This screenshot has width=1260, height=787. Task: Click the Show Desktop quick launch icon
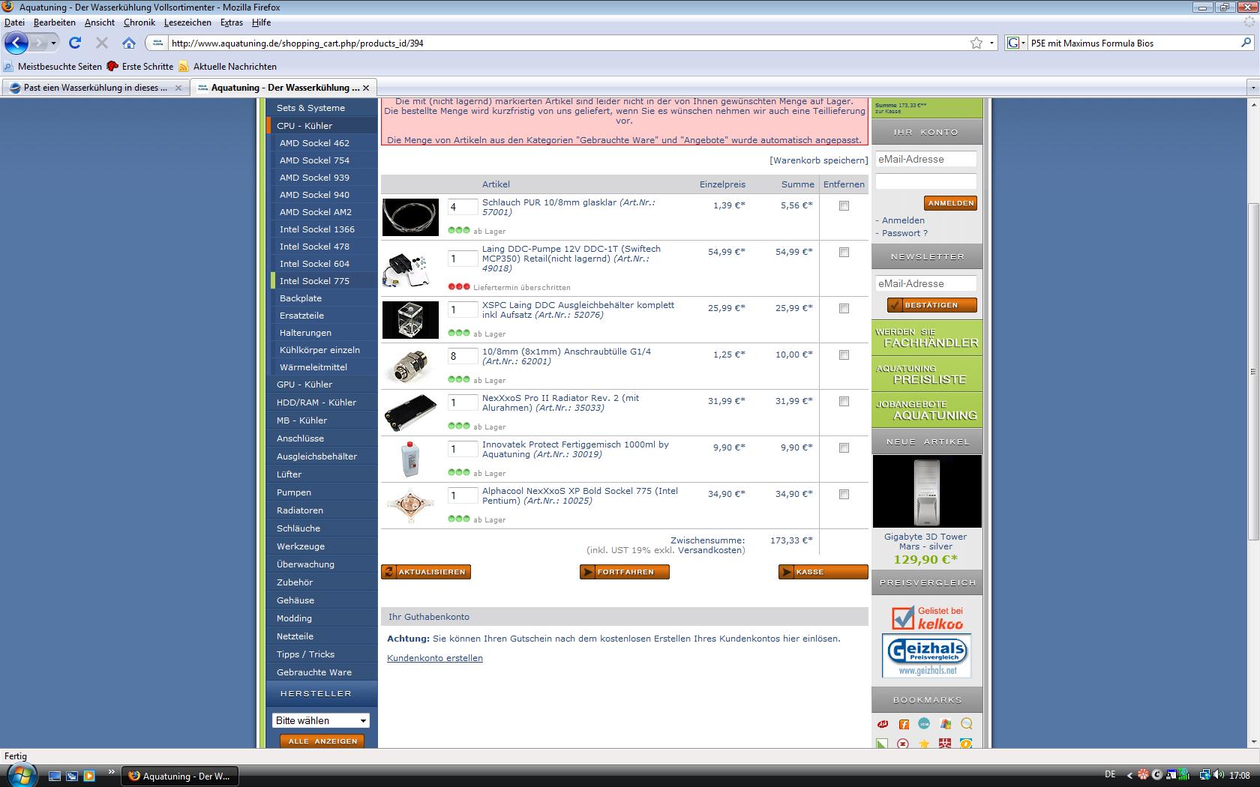click(x=55, y=776)
